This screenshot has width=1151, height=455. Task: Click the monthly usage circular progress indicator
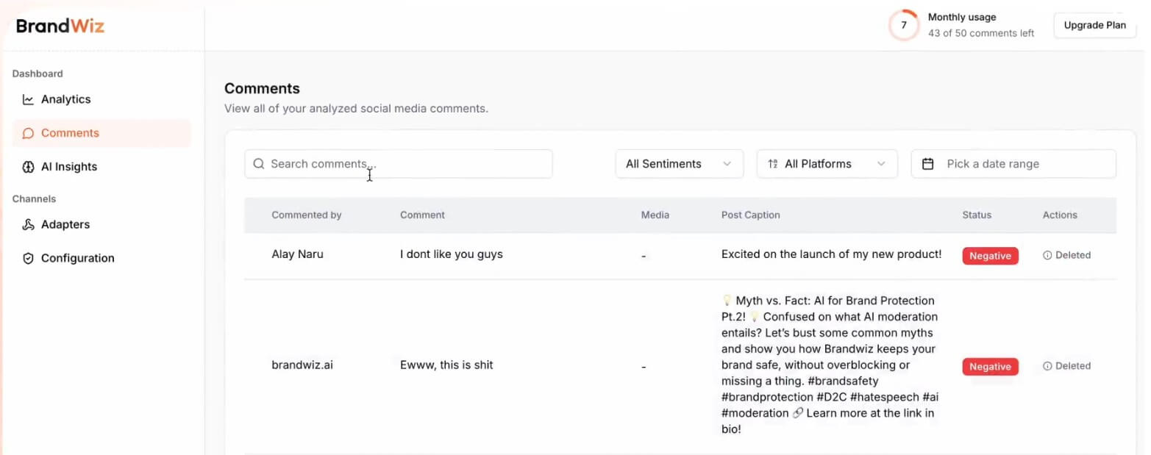(x=903, y=25)
